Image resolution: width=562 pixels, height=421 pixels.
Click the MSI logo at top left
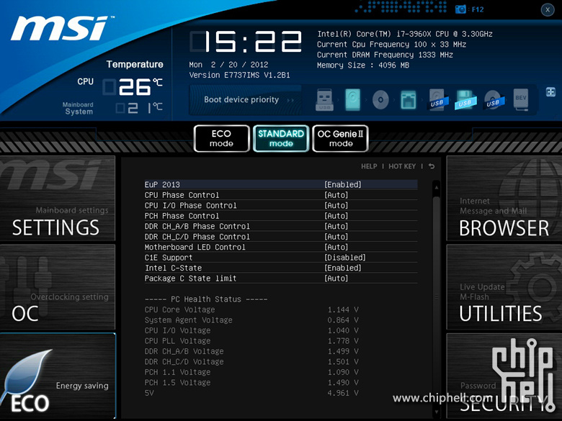coord(62,28)
